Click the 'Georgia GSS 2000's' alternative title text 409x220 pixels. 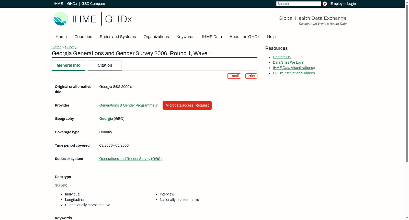pyautogui.click(x=116, y=87)
